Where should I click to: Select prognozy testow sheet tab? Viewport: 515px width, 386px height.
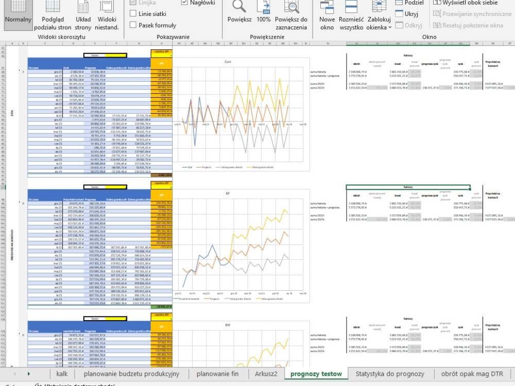tap(316, 374)
